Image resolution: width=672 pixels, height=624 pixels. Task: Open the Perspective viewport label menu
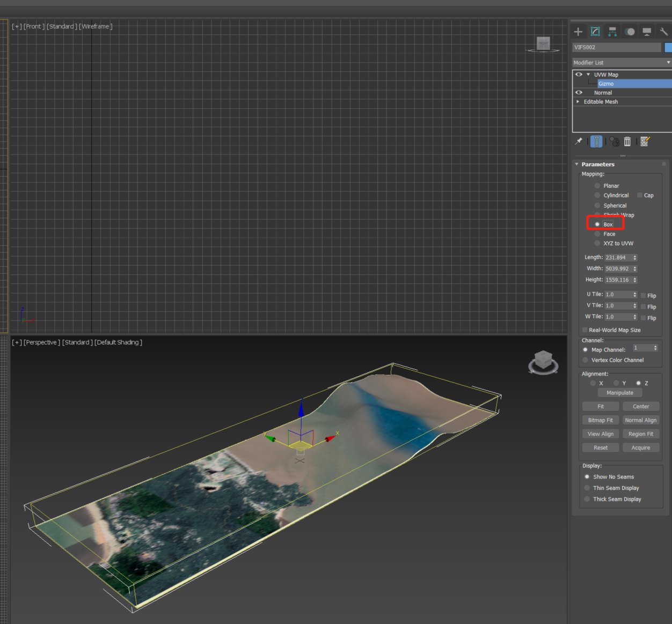click(41, 342)
